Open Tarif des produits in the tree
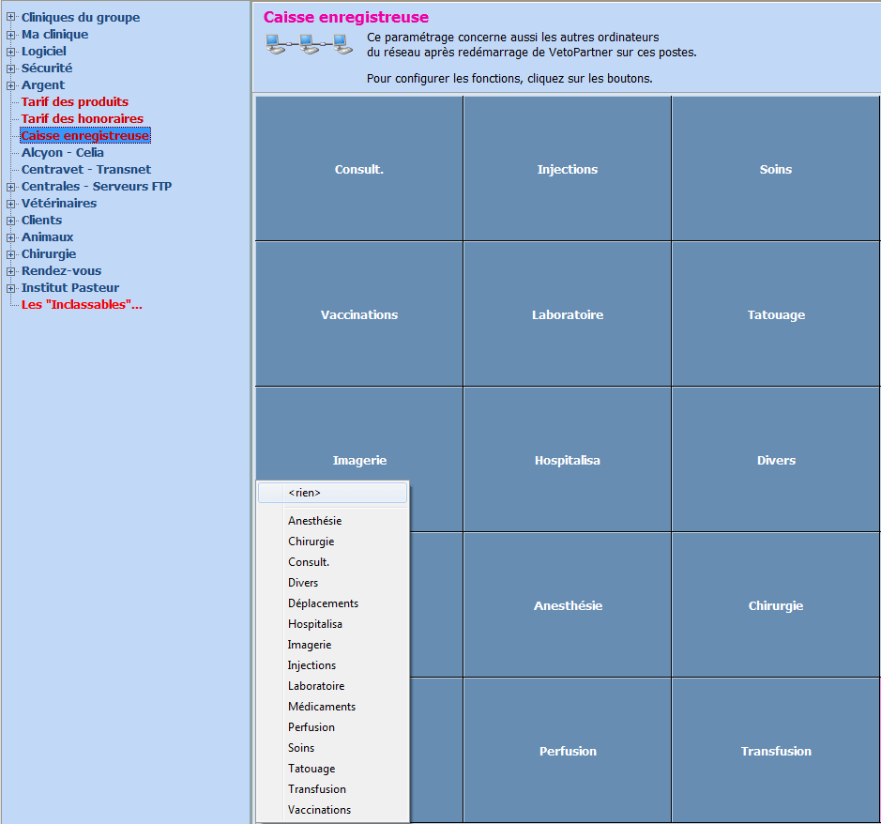Image resolution: width=881 pixels, height=824 pixels. point(74,102)
